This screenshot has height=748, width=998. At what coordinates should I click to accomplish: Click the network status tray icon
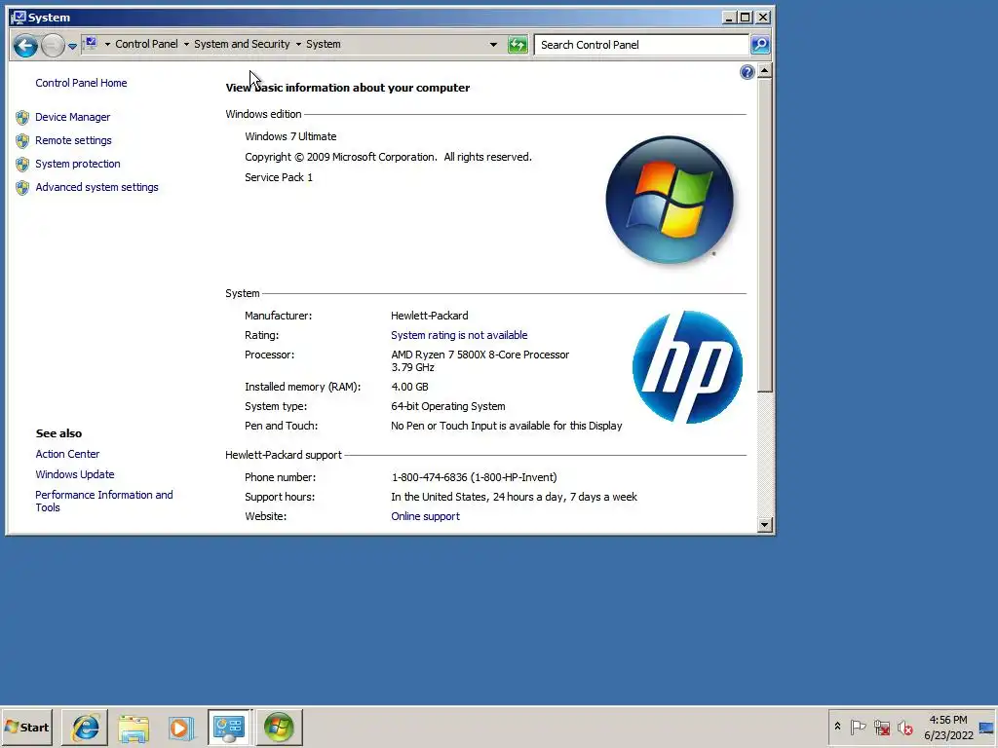[881, 727]
